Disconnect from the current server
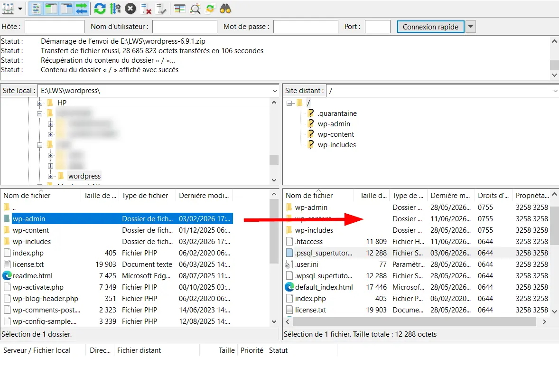The height and width of the screenshot is (368, 559). coord(146,9)
